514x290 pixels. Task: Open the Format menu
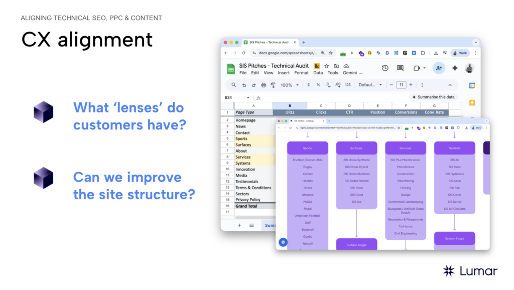tap(301, 73)
